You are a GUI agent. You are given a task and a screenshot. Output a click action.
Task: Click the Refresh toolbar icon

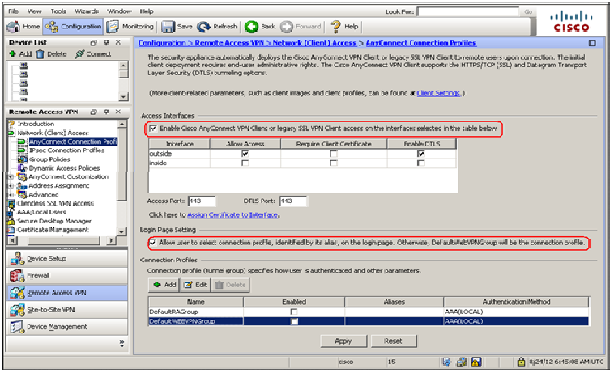click(203, 27)
